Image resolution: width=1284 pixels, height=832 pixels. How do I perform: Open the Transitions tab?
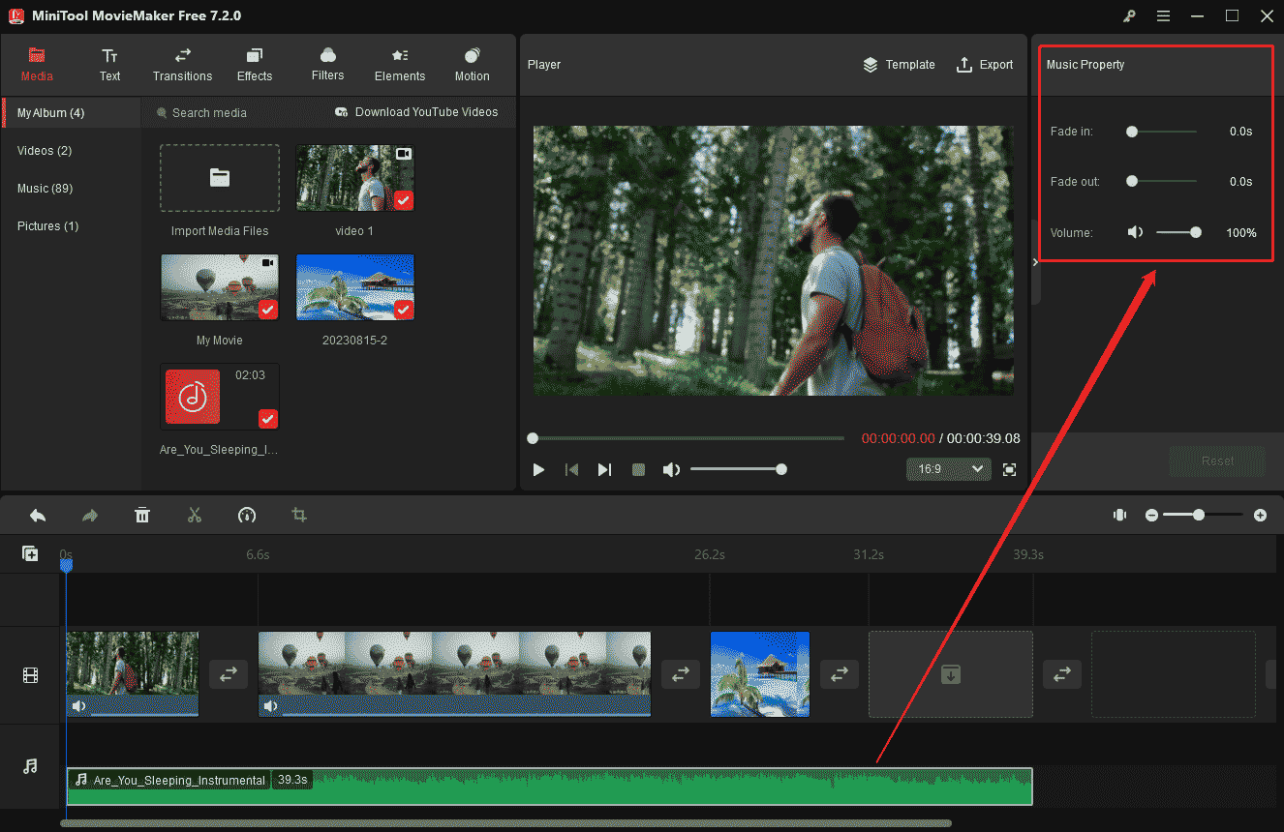pyautogui.click(x=182, y=65)
